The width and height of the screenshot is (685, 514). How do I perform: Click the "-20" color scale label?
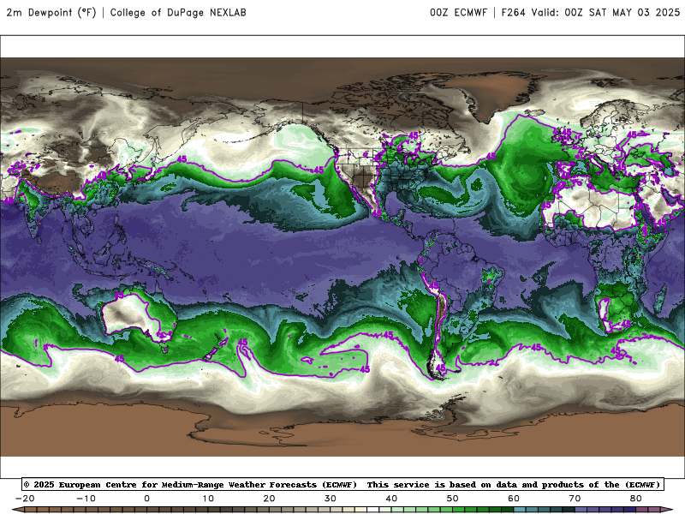[25, 499]
